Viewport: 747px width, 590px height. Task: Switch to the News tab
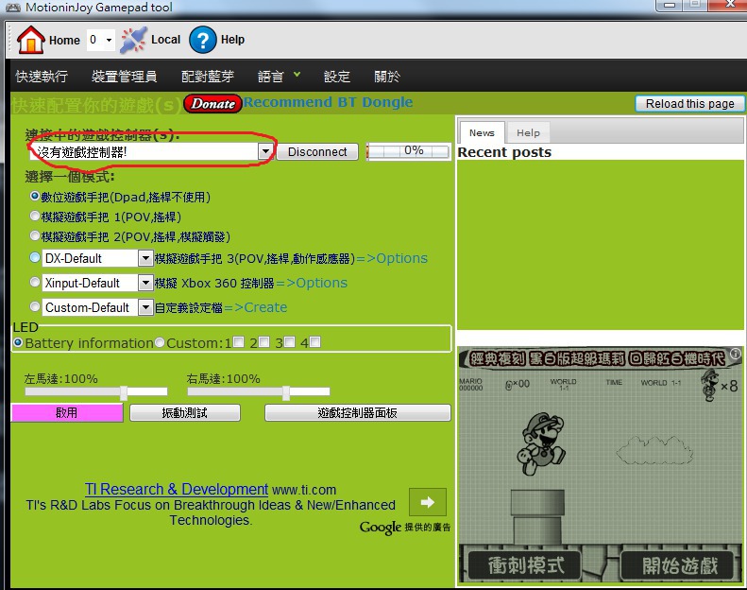482,132
